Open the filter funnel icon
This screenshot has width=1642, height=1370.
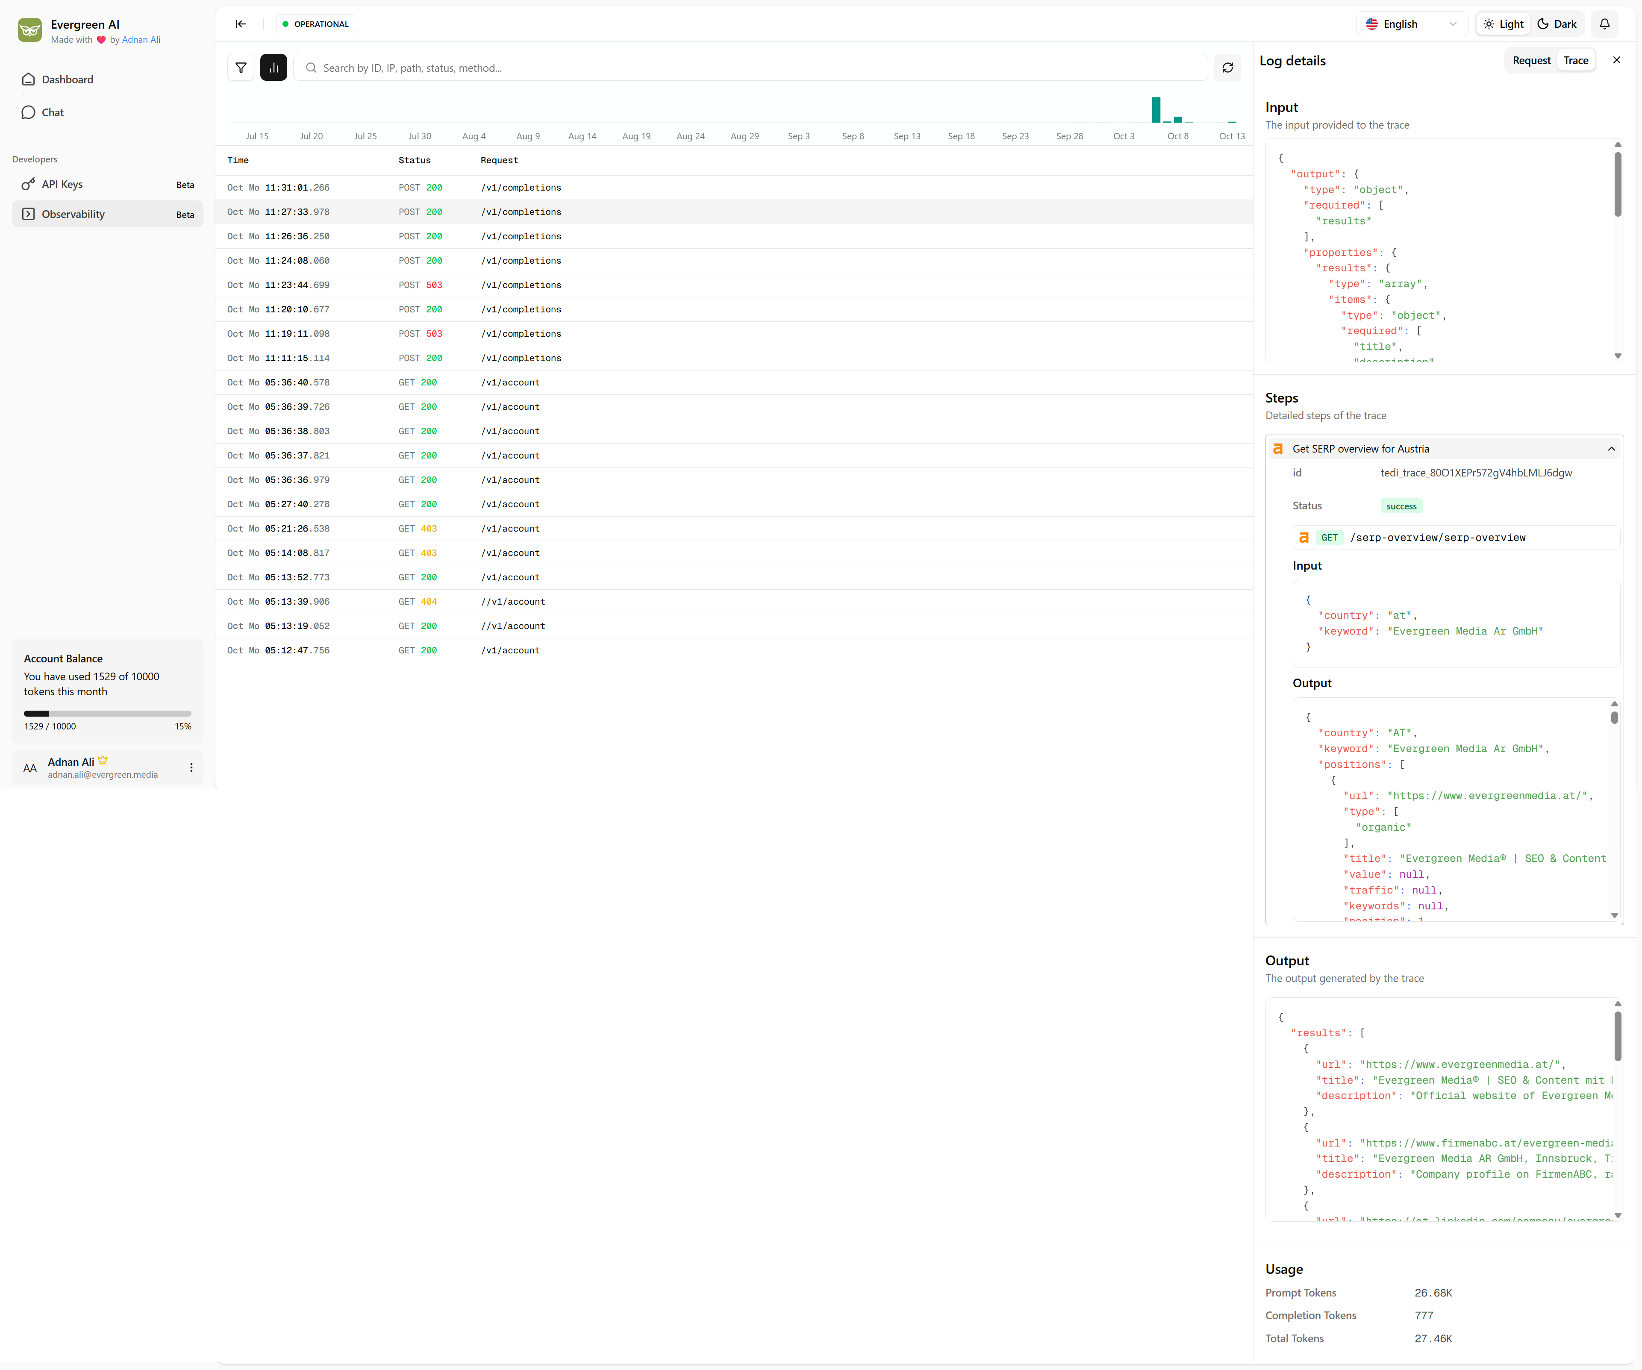pyautogui.click(x=241, y=68)
